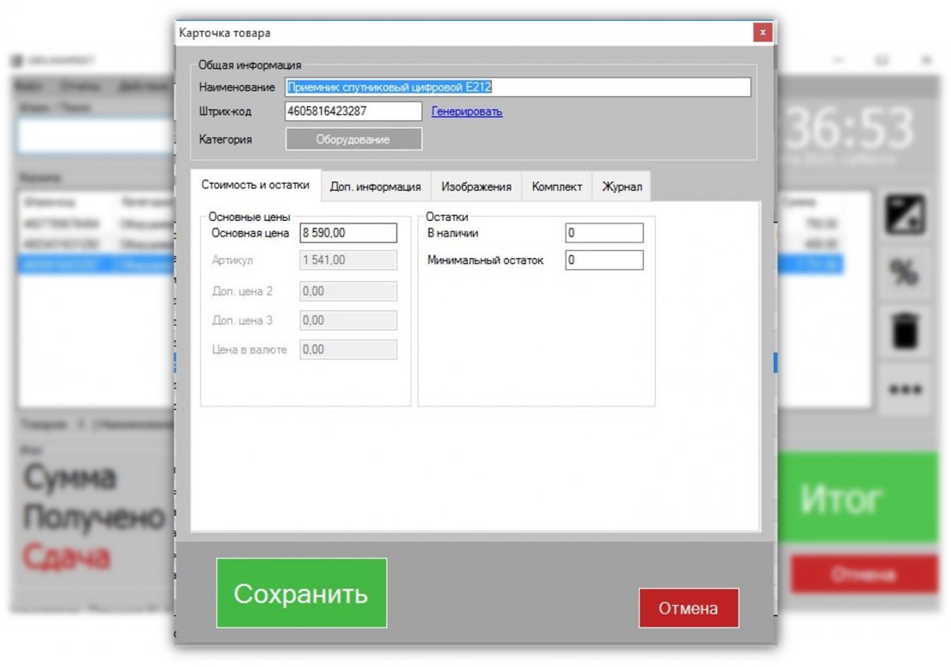The width and height of the screenshot is (951, 667).
Task: Click the Минимальный остаток field
Action: tap(604, 260)
